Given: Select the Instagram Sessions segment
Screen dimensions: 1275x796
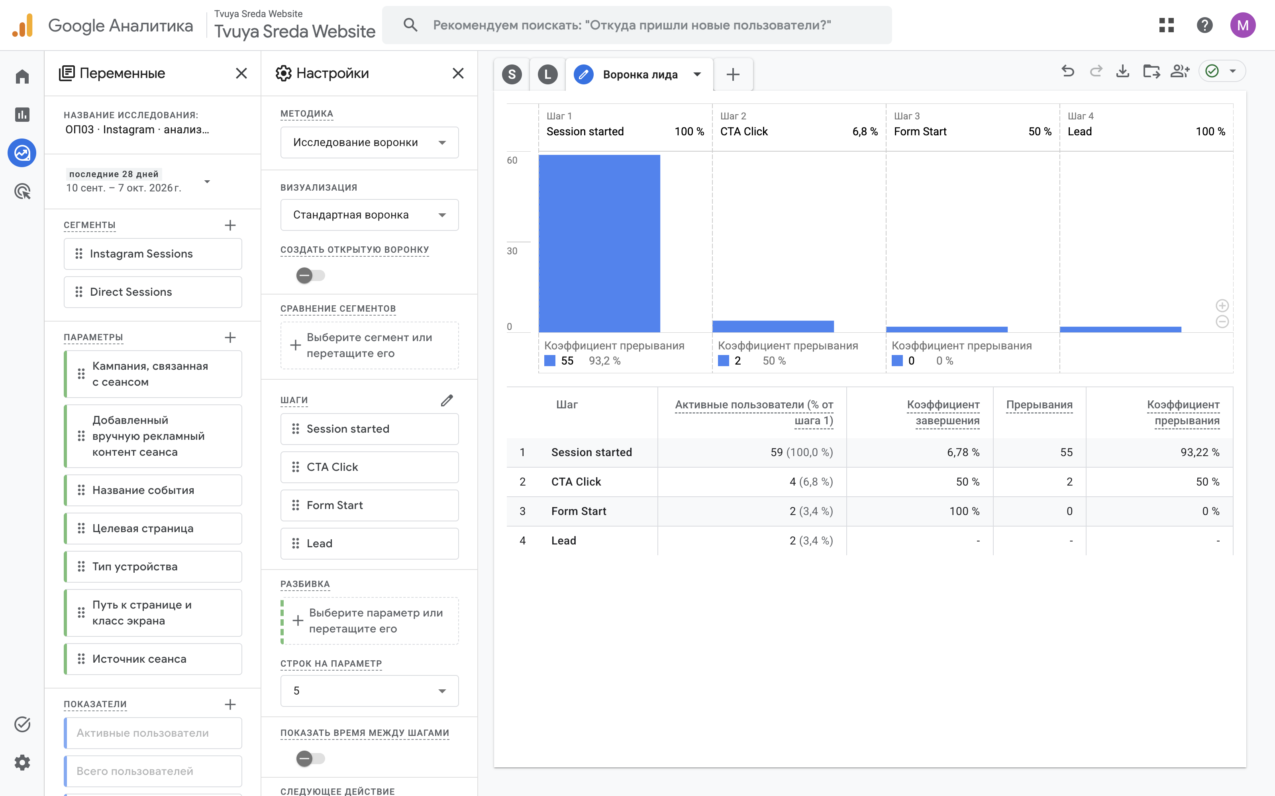Looking at the screenshot, I should point(153,254).
